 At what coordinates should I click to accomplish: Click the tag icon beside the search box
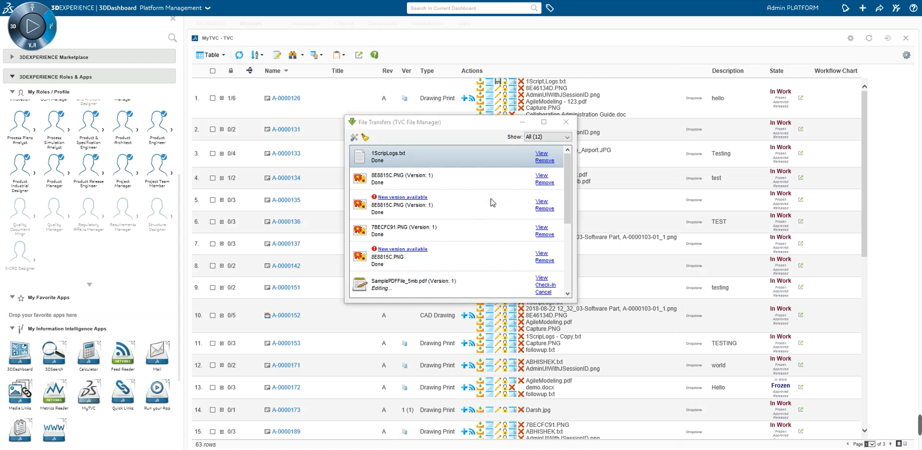[x=550, y=8]
